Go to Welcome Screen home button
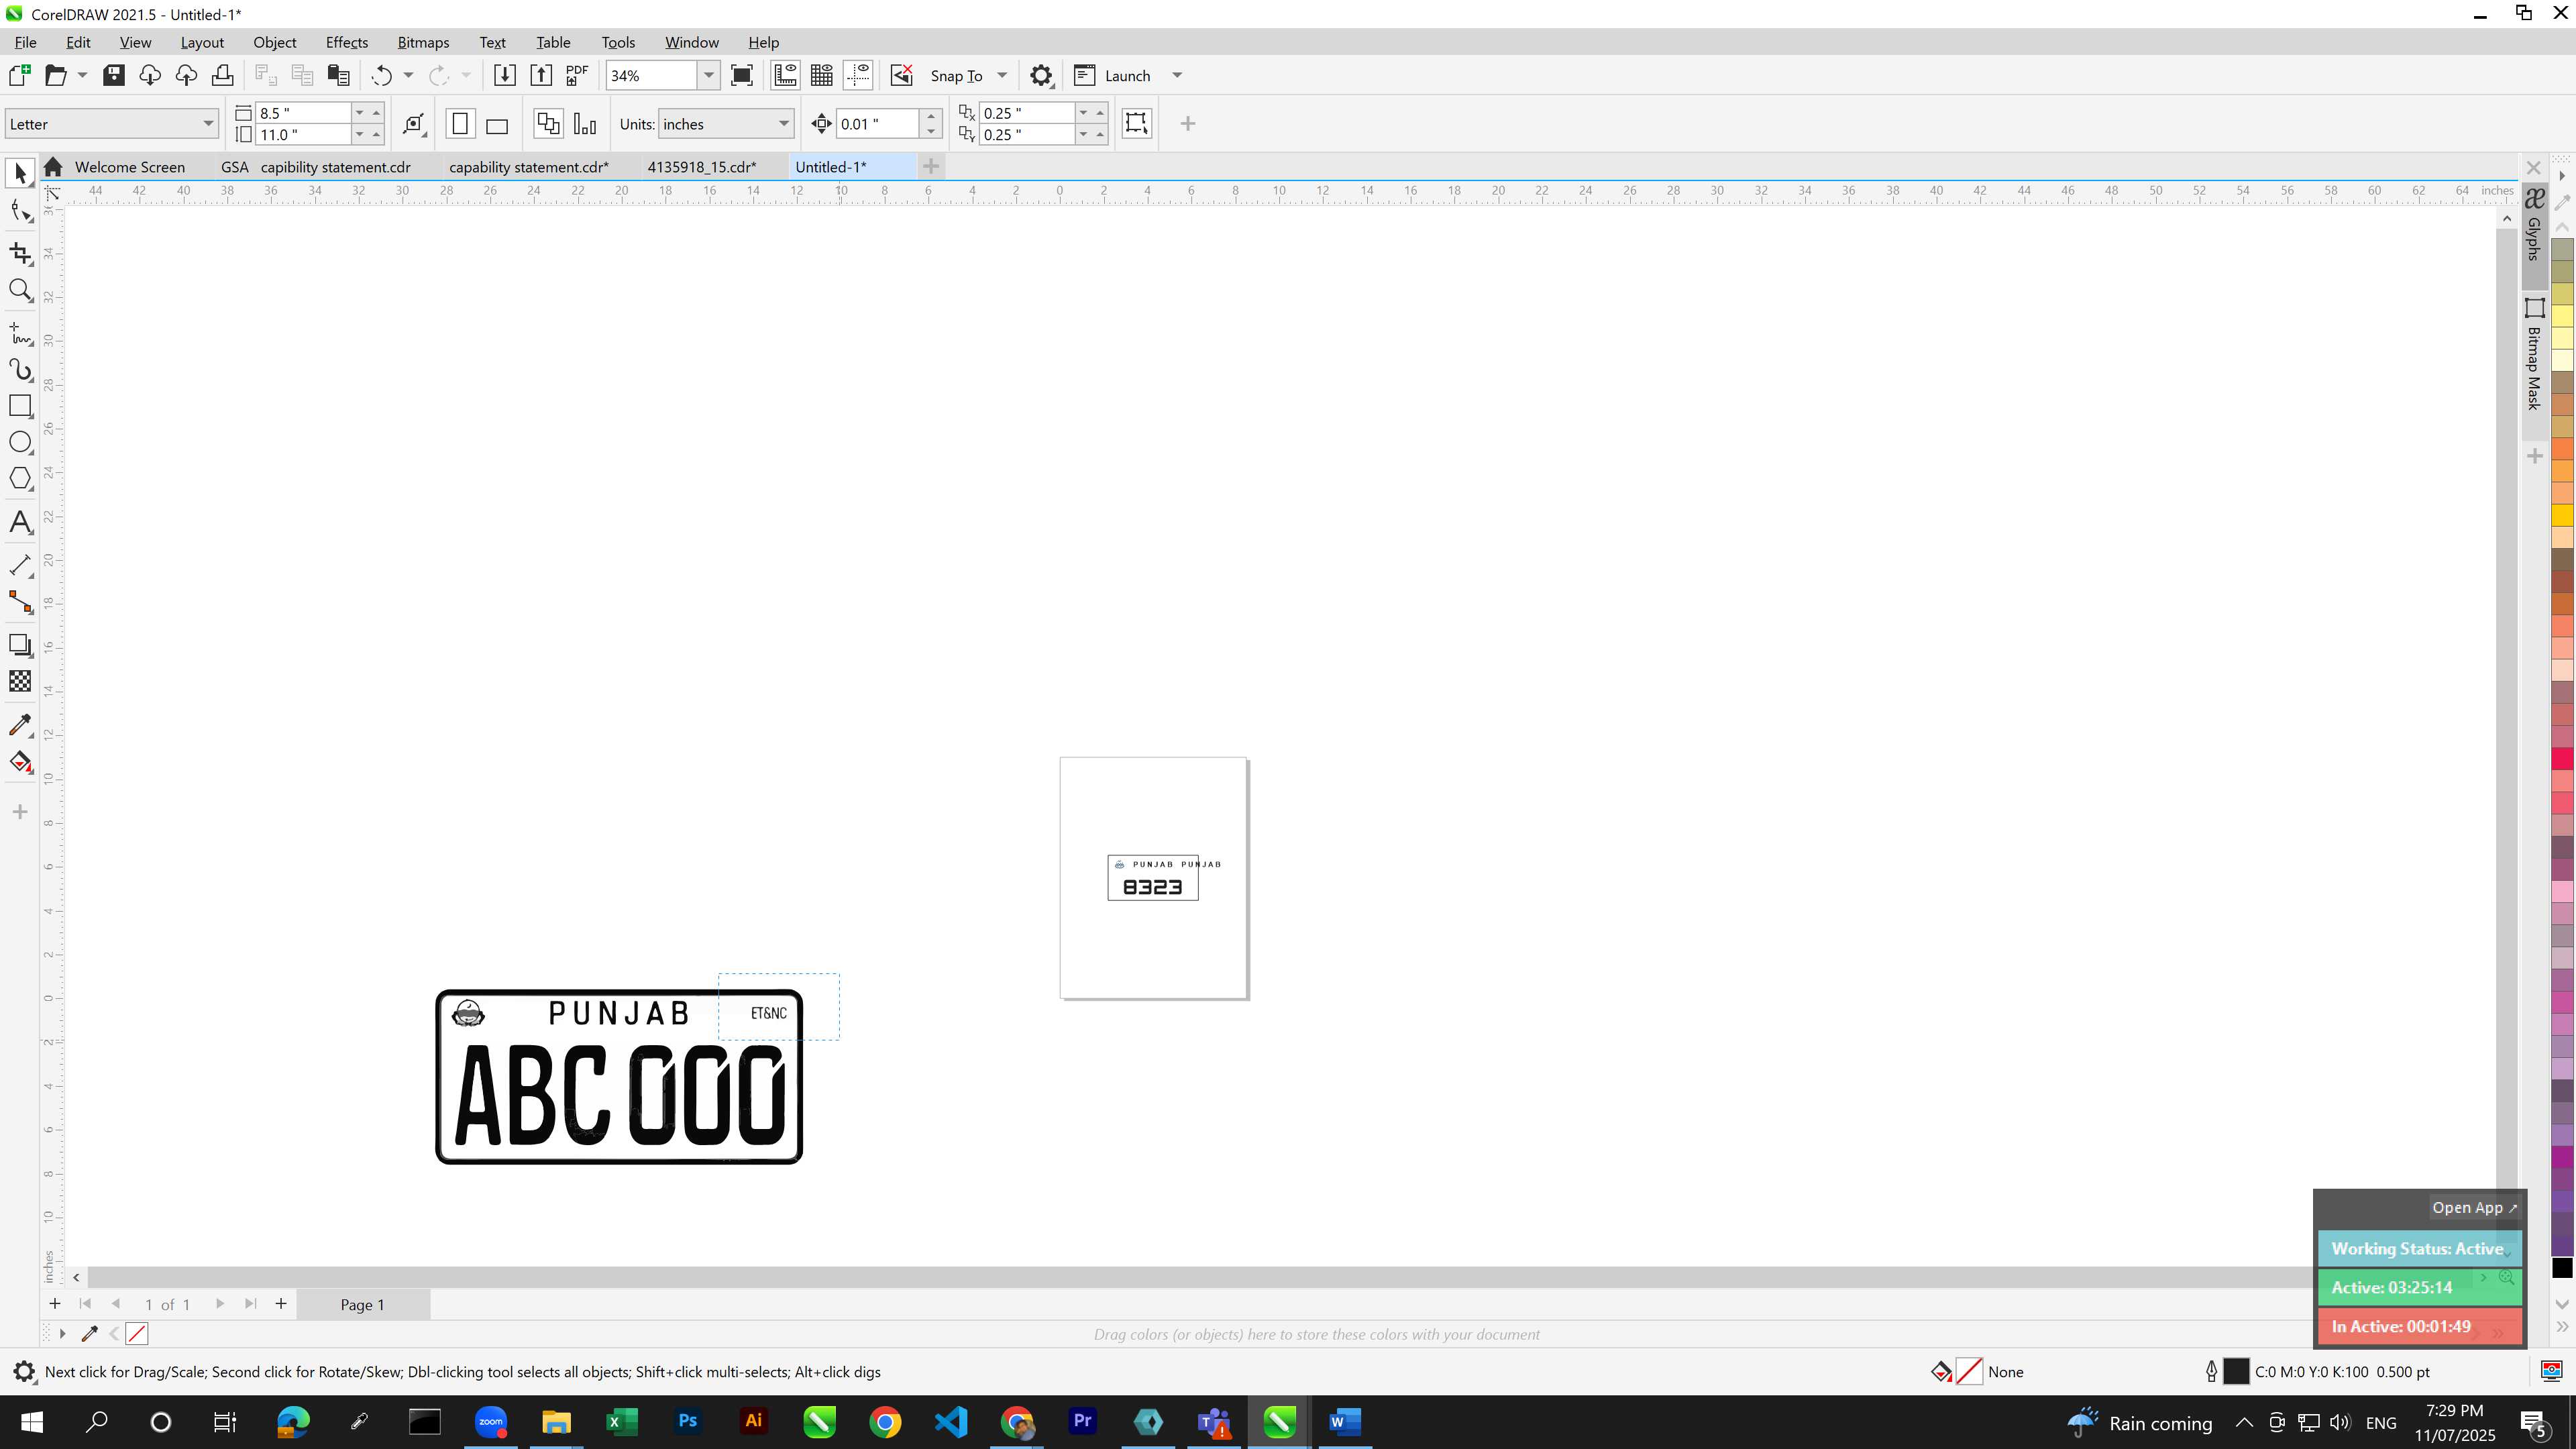2576x1449 pixels. 53,167
